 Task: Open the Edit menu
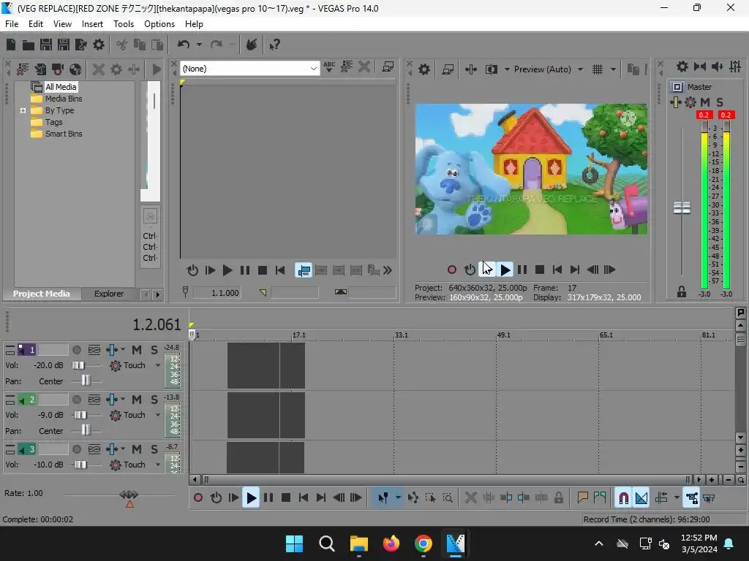[36, 24]
